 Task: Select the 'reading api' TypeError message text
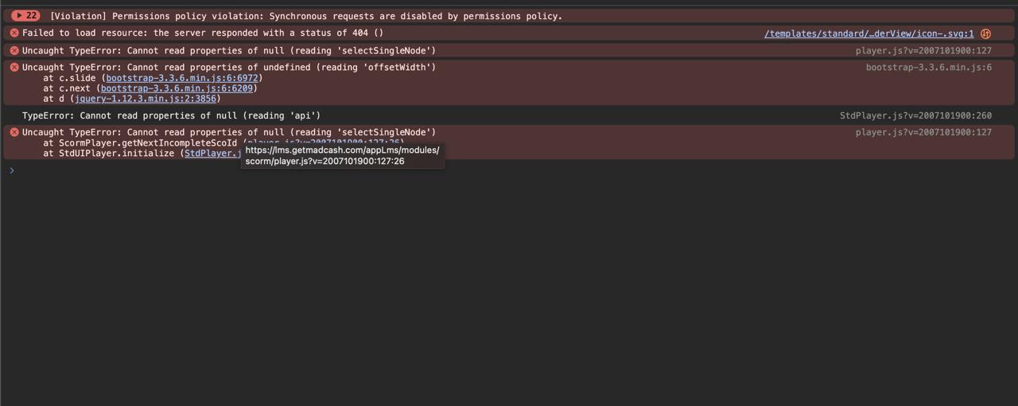[x=171, y=115]
